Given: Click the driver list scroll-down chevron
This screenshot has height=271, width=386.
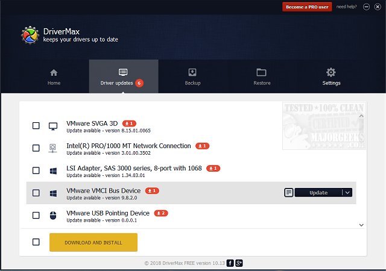Looking at the screenshot, I should tap(361, 225).
